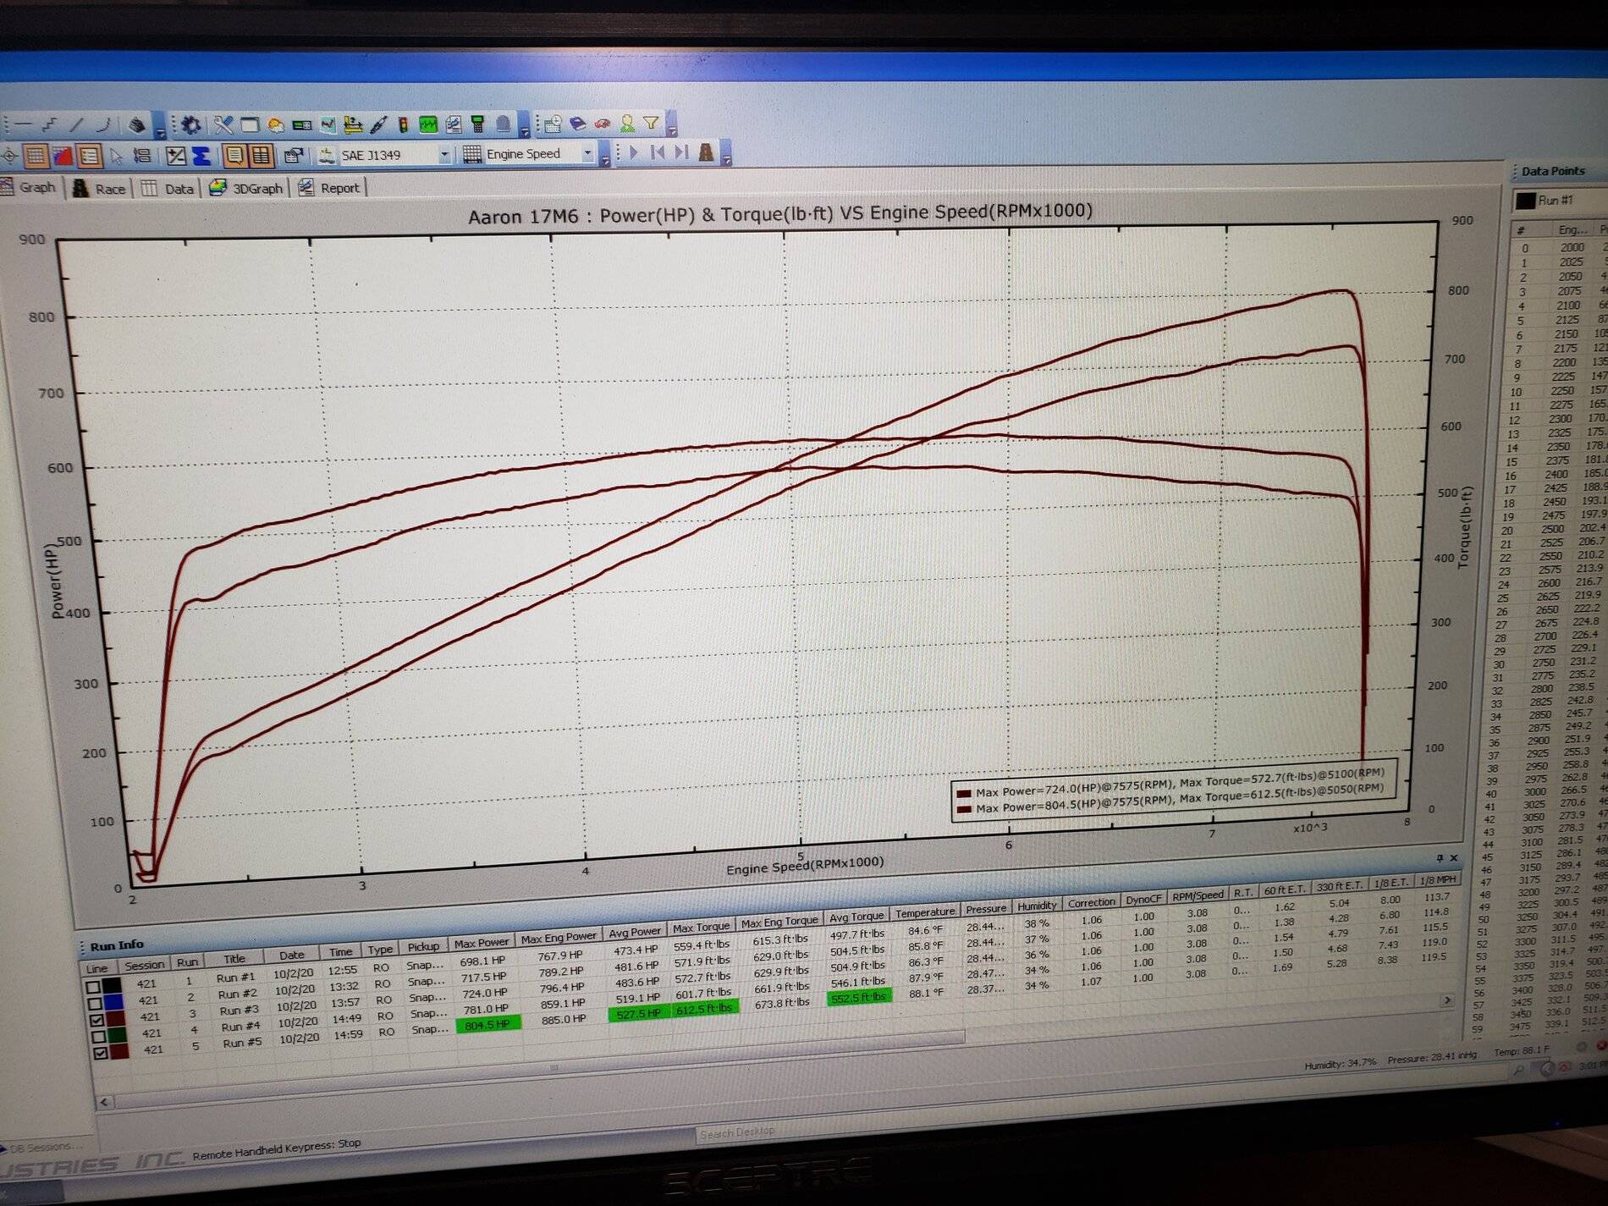Close the graph panel with X
Screen dimensions: 1608x1206
click(x=1454, y=858)
